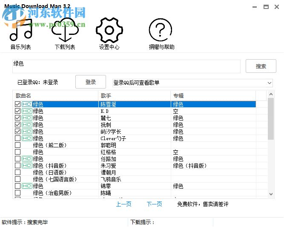Click the HQ badge on the 任路加 row
284x227 pixels.
pos(27,159)
